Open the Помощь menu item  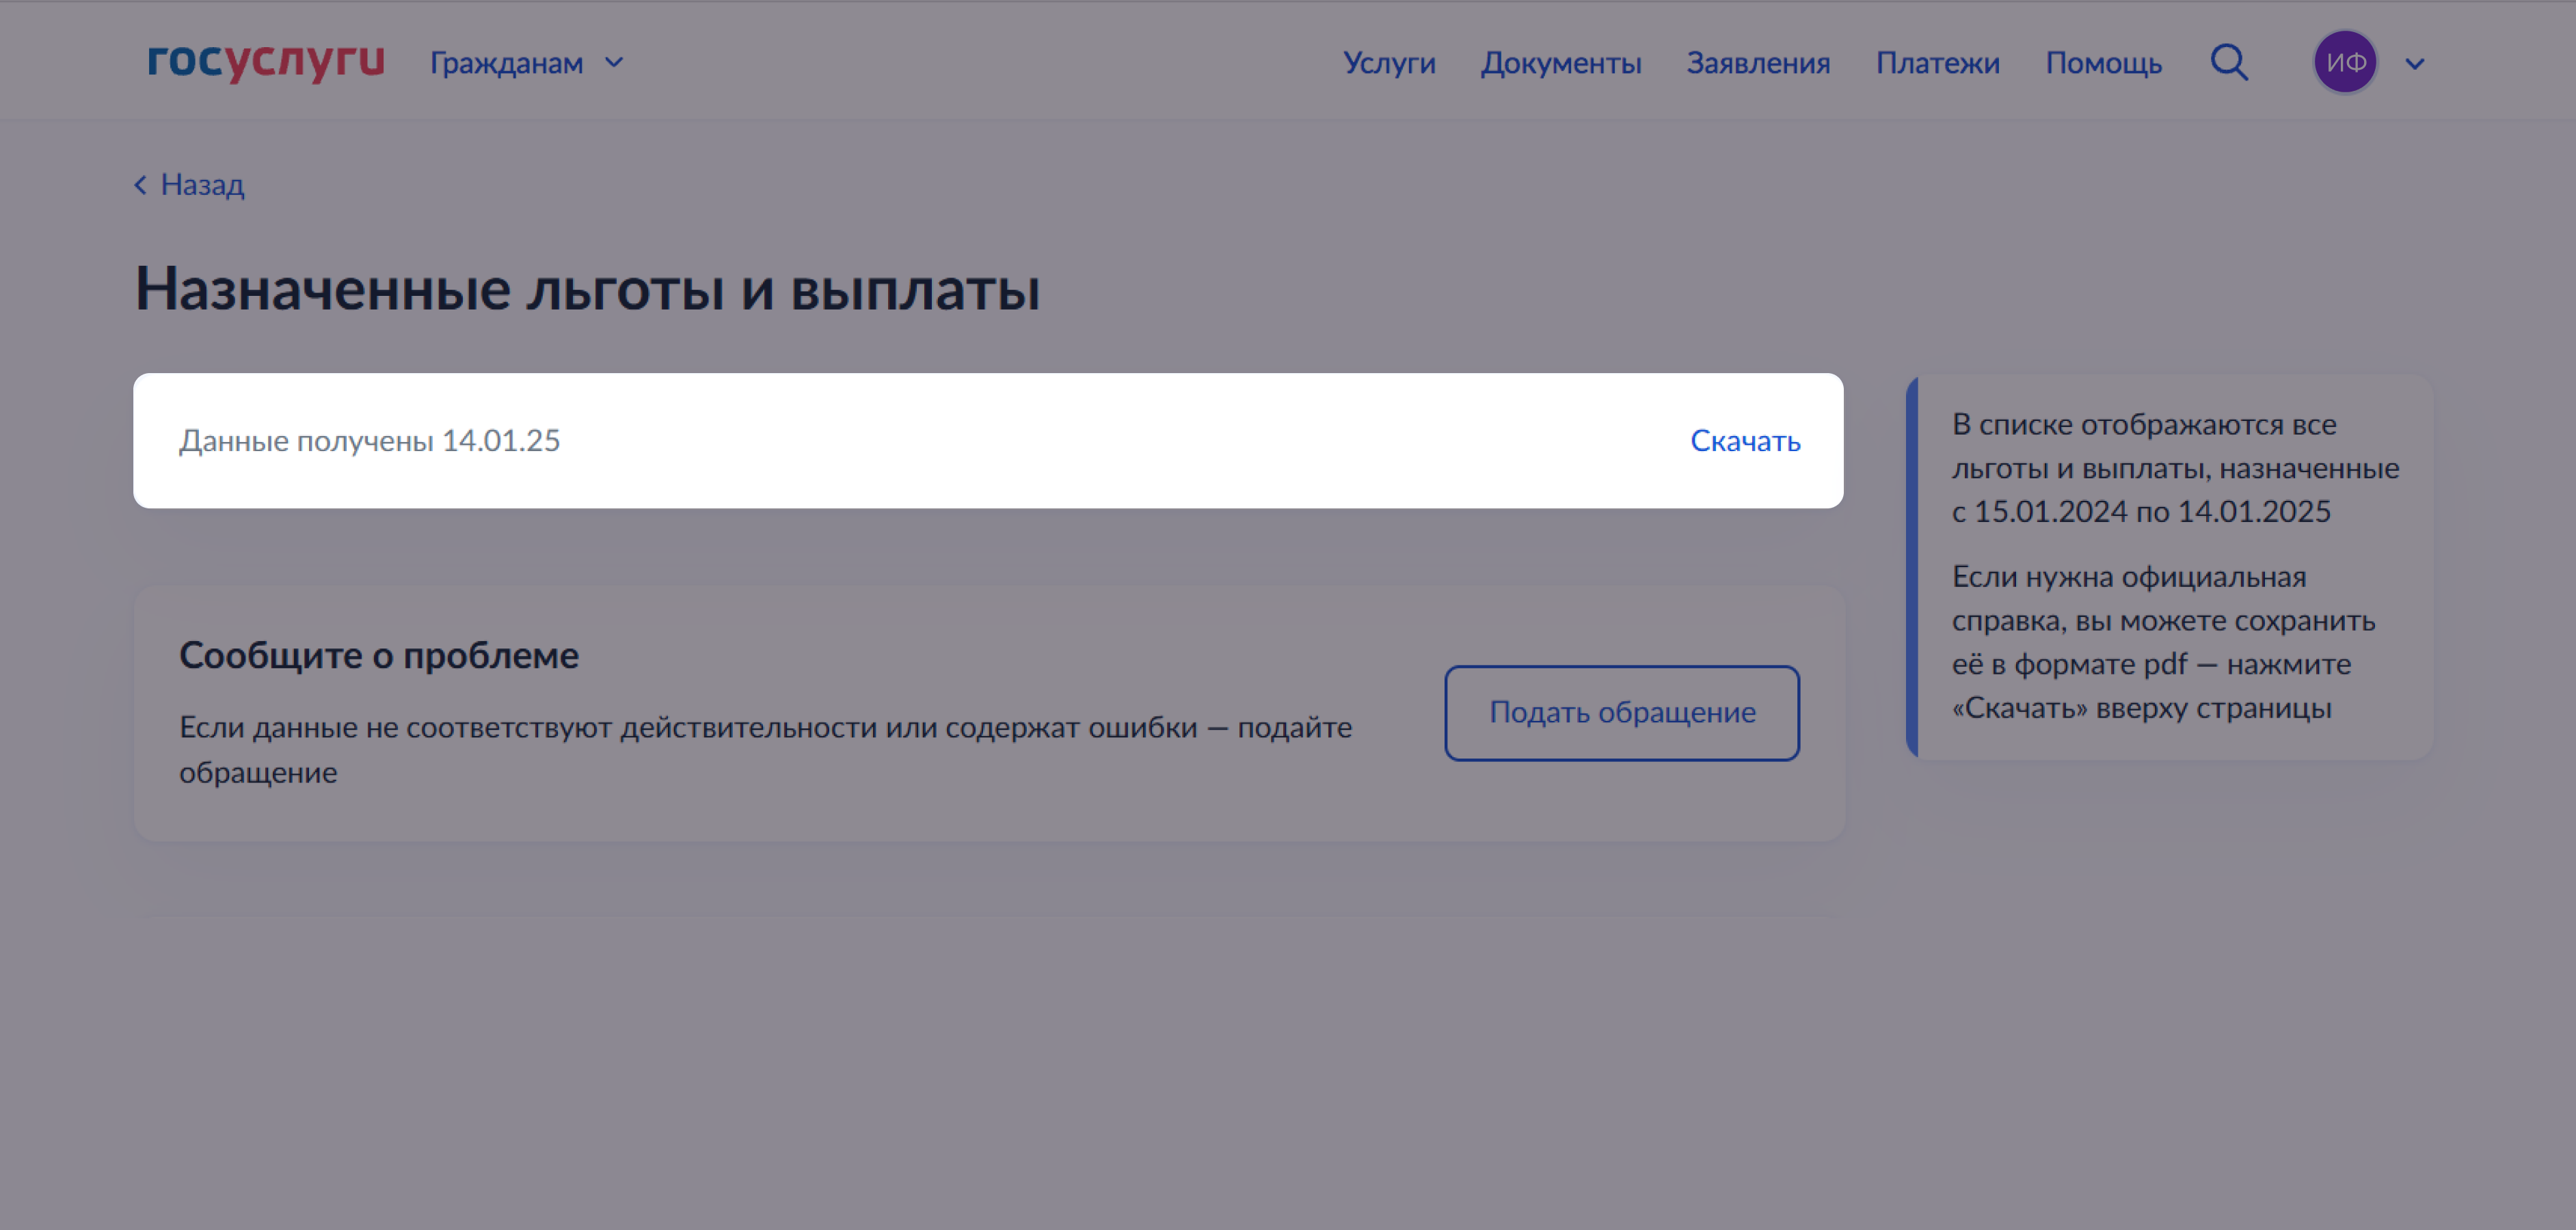[2103, 63]
